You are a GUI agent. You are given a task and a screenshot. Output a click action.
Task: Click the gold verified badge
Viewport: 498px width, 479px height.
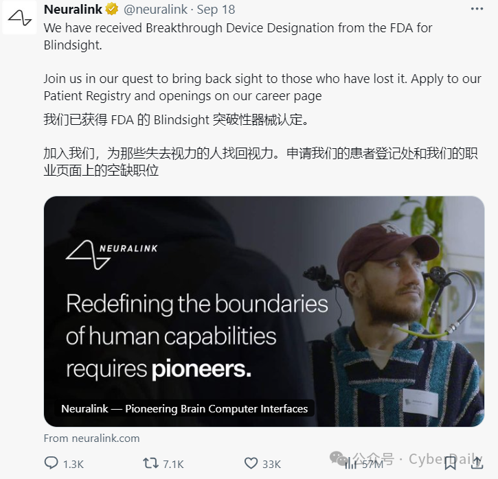point(112,9)
